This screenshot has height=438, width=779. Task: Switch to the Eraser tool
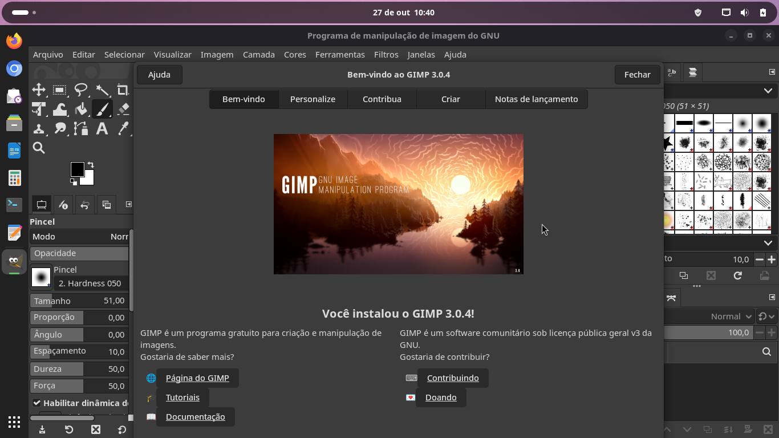point(123,109)
